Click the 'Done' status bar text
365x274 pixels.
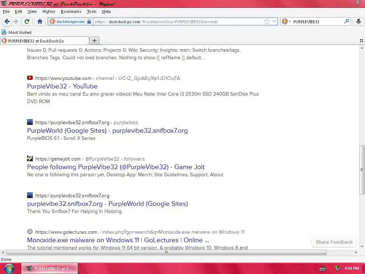(x=6, y=259)
